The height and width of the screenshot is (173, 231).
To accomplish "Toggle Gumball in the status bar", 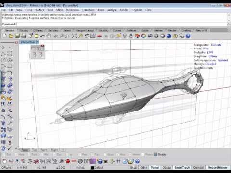I will [x=198, y=167].
